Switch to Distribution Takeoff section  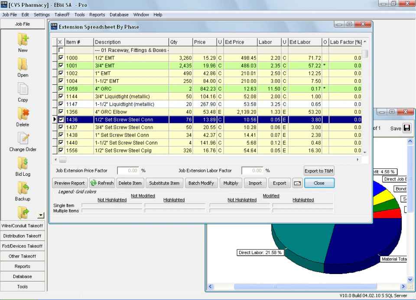pos(23,236)
